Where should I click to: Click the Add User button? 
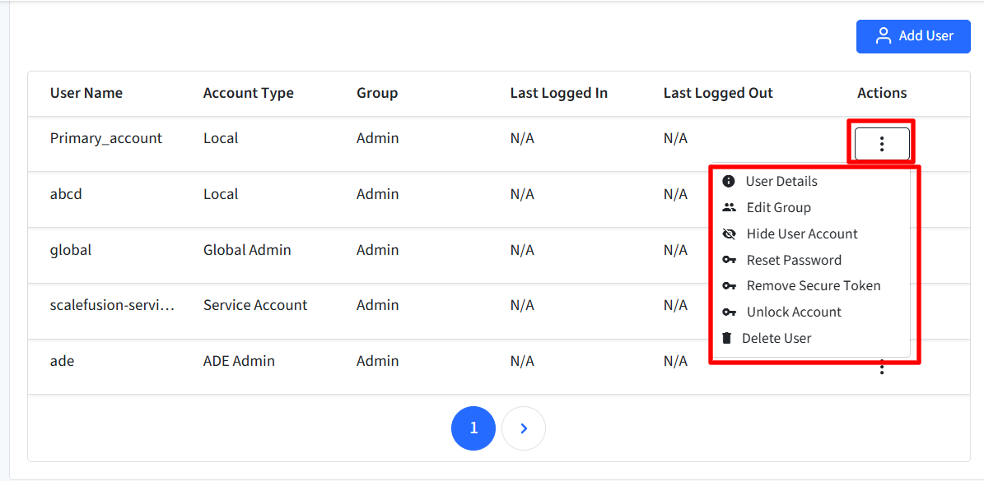pyautogui.click(x=913, y=36)
